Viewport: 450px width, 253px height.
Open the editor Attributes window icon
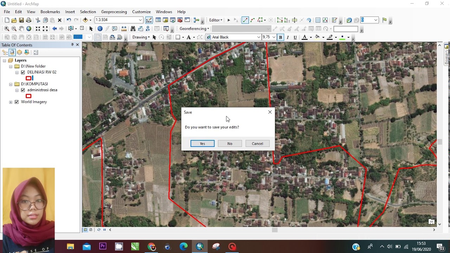(318, 20)
